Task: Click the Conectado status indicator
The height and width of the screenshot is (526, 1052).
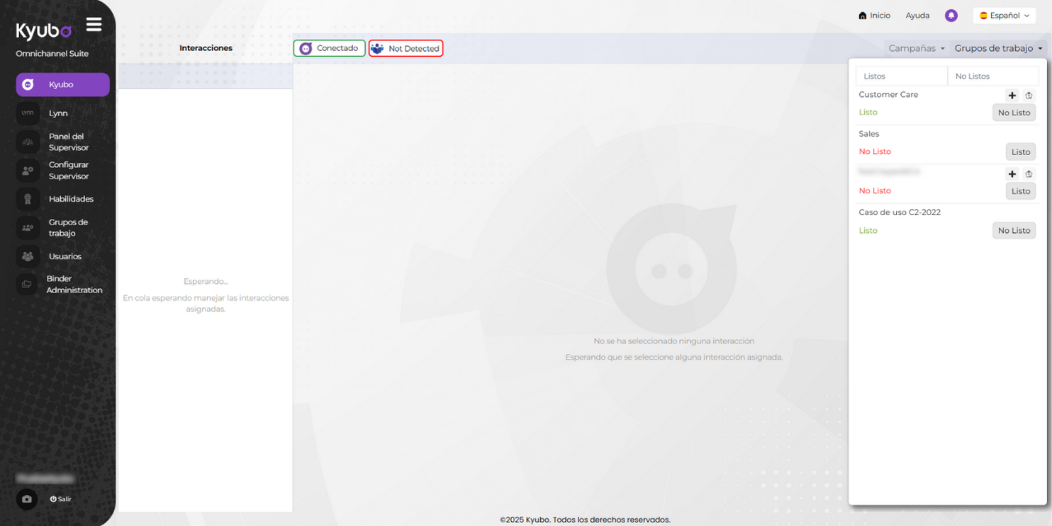Action: [330, 48]
